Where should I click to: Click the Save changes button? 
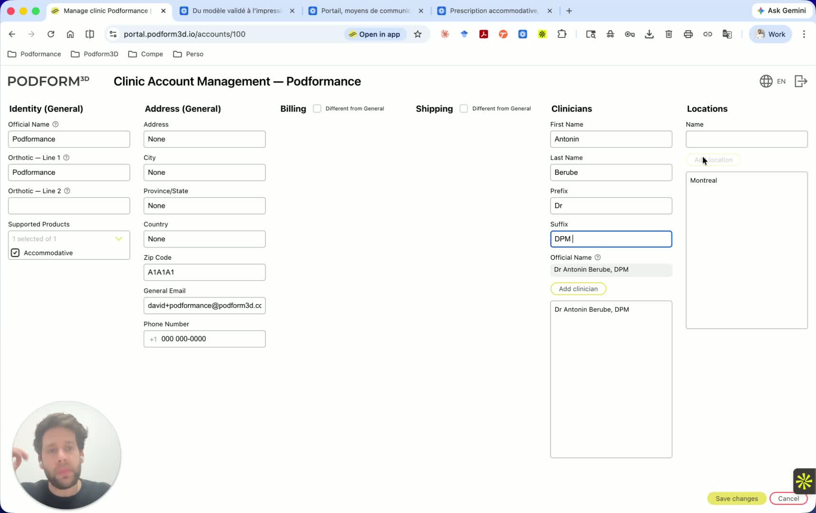pos(737,498)
